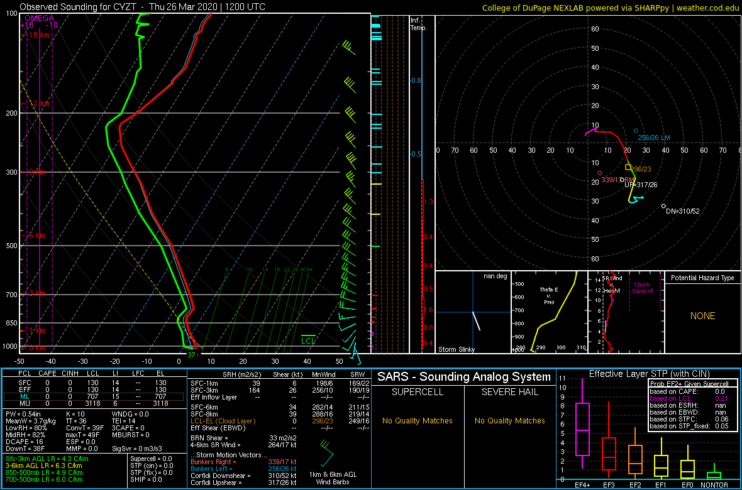Click the Bunkers Right = 339/17 kt line

tap(243, 462)
